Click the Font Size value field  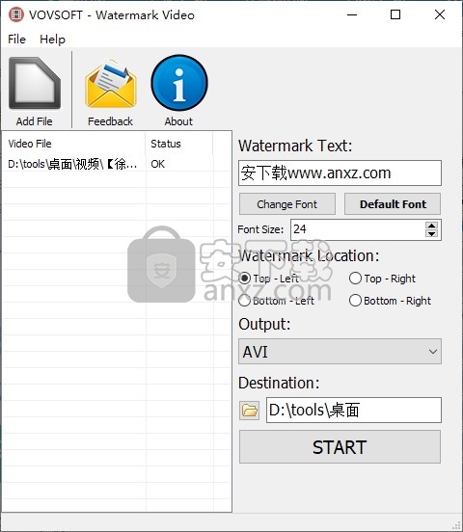coord(358,229)
